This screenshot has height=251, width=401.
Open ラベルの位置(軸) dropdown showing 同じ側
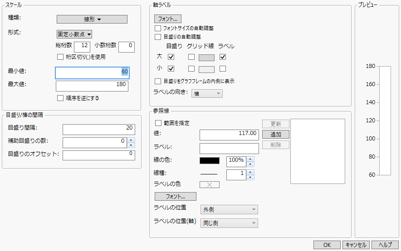coord(229,223)
